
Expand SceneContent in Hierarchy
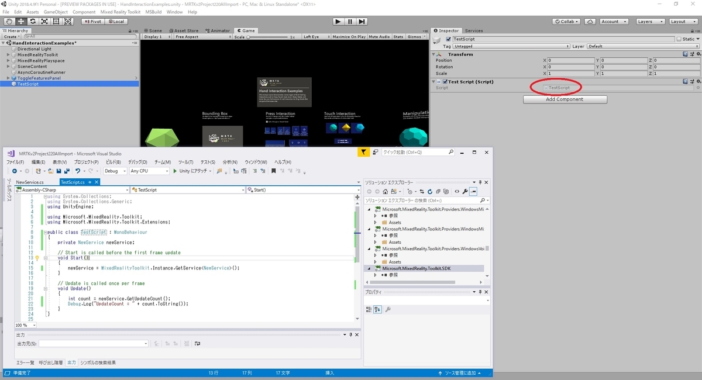(8, 67)
